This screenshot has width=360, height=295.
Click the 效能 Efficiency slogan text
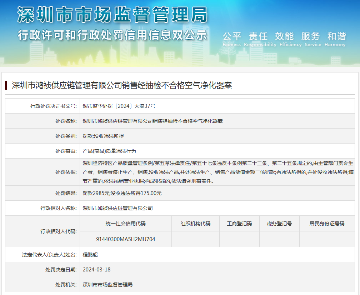point(290,39)
